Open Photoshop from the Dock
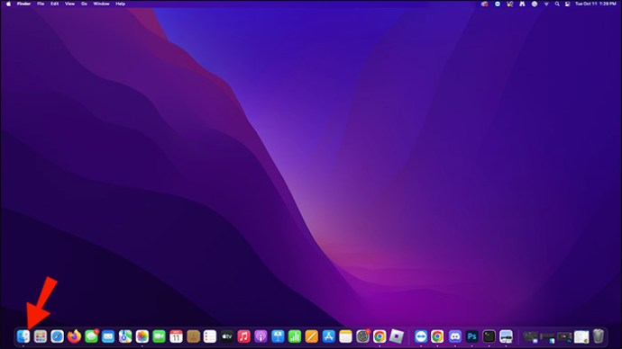622x349 pixels. (471, 336)
